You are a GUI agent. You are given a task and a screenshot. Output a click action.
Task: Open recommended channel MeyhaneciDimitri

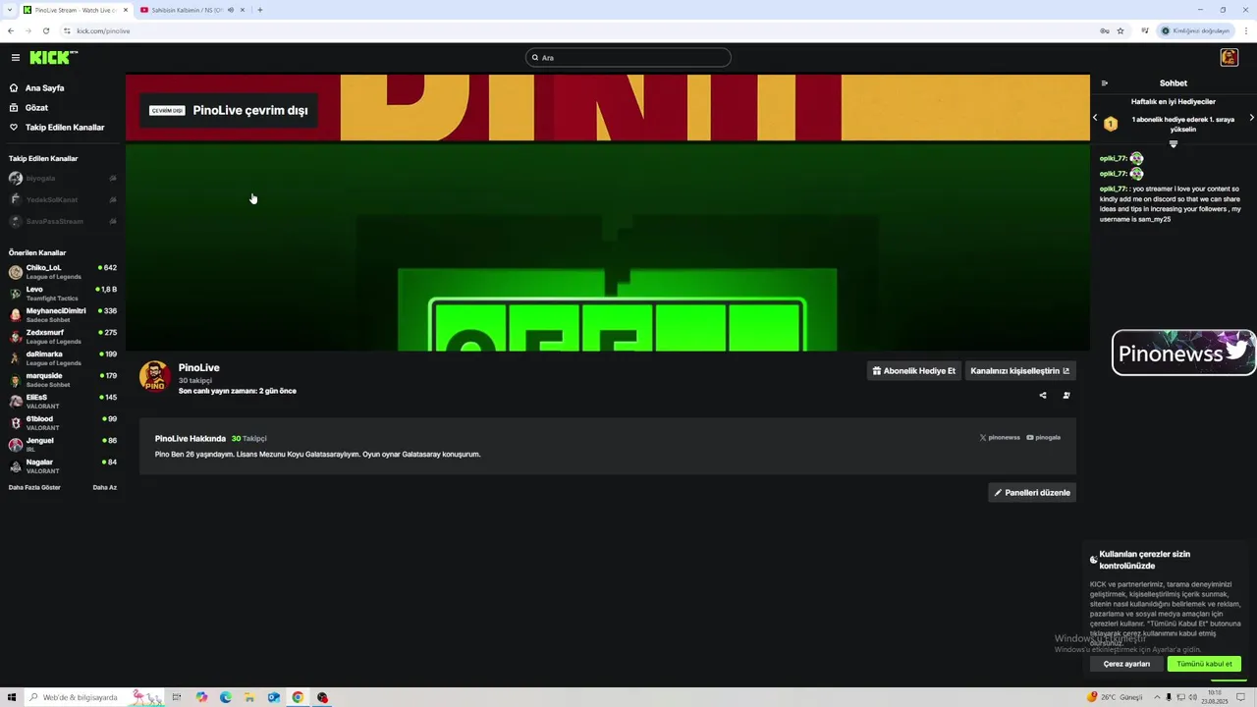click(x=63, y=315)
